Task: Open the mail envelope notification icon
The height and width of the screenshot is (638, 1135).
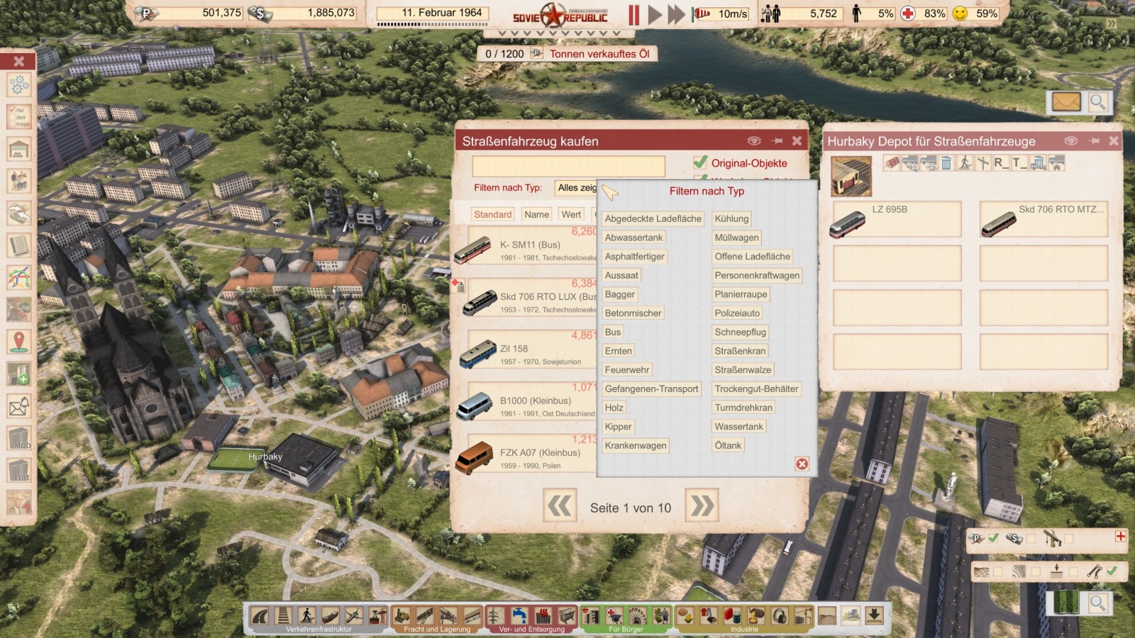Action: coord(1065,102)
